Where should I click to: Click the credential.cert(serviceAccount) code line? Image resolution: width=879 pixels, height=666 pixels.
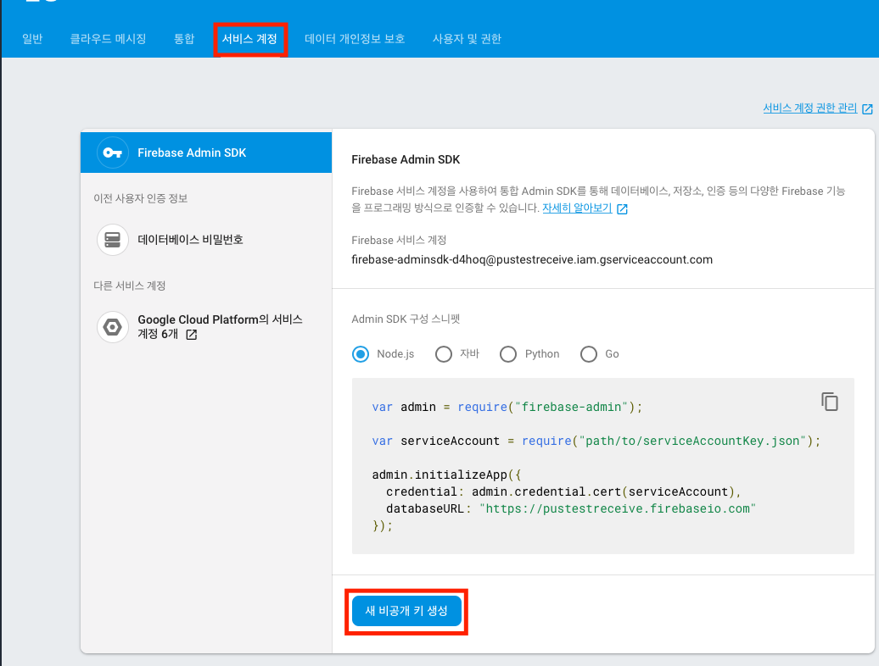click(563, 492)
